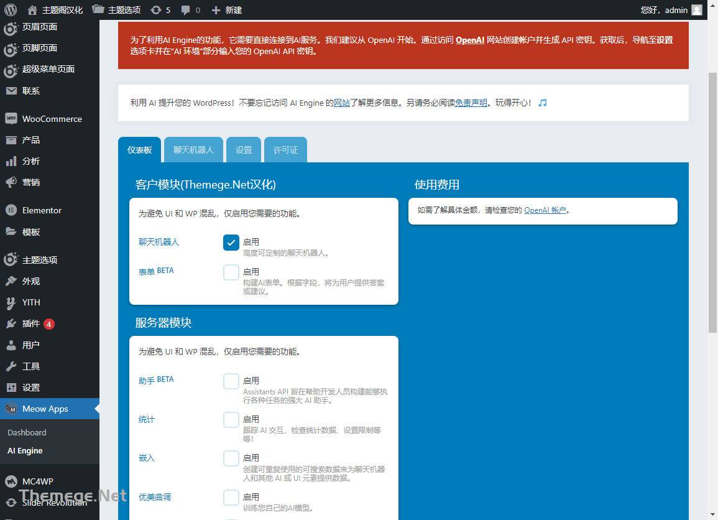Viewport: 718px width, 520px height.
Task: Click the folder icon beside 模板
Action: (x=11, y=231)
